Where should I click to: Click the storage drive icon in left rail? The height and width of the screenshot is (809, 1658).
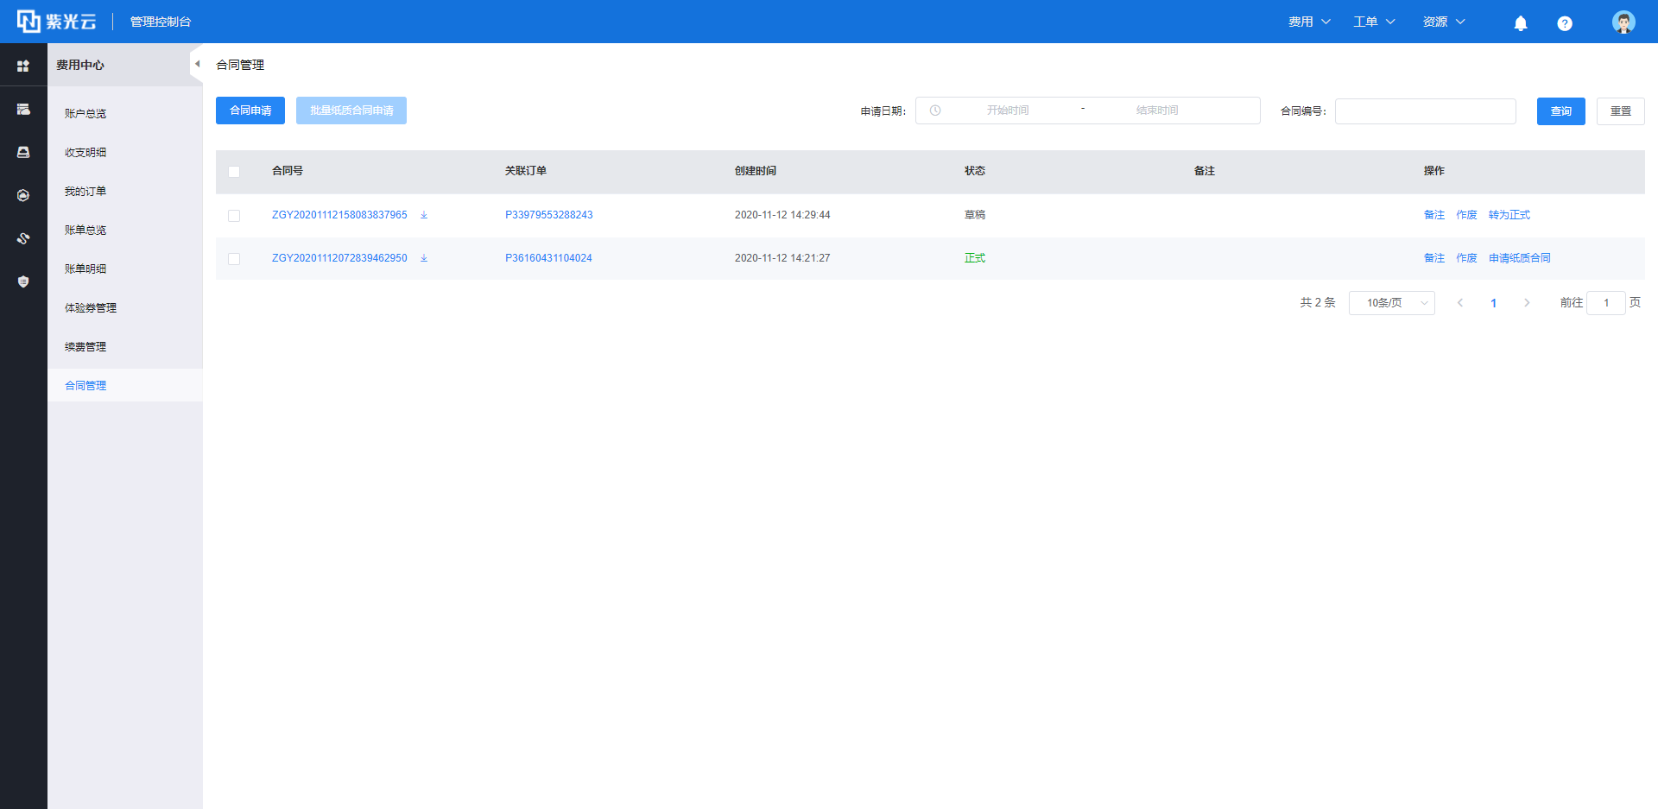(x=23, y=152)
